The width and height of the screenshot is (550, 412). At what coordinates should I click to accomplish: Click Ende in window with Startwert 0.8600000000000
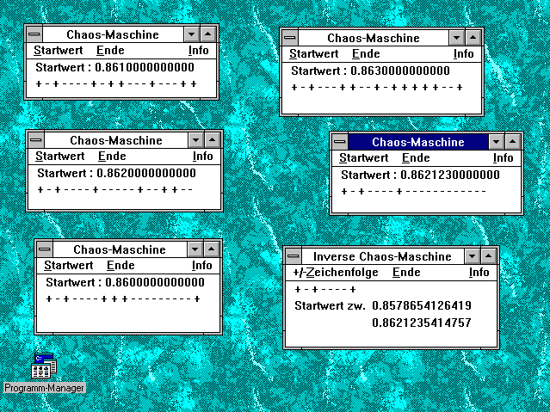coord(121,265)
